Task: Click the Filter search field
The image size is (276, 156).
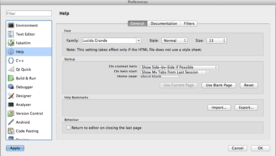Action: click(29, 13)
